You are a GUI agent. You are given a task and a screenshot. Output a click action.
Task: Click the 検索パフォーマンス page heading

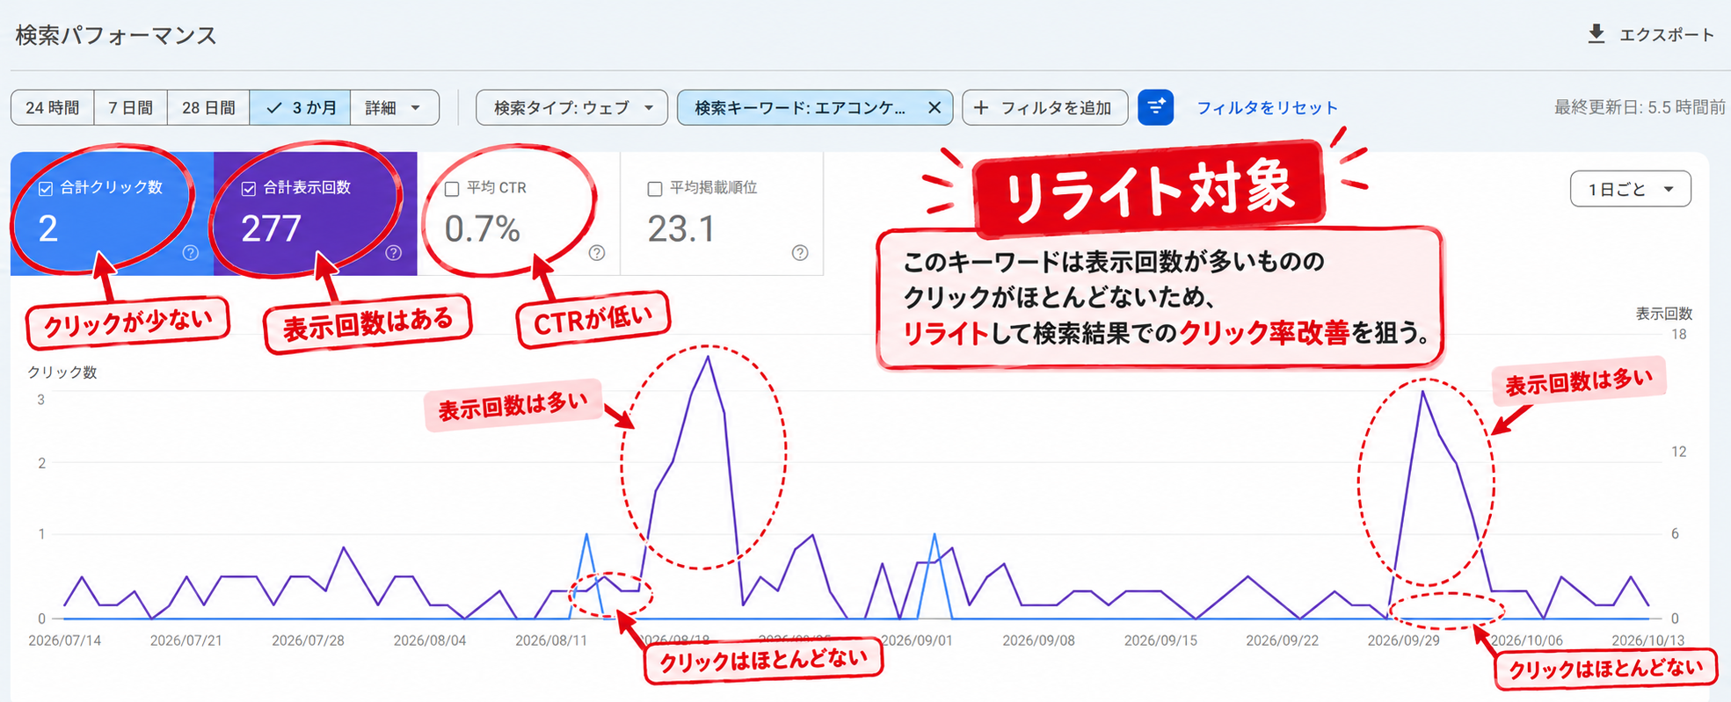coord(116,35)
